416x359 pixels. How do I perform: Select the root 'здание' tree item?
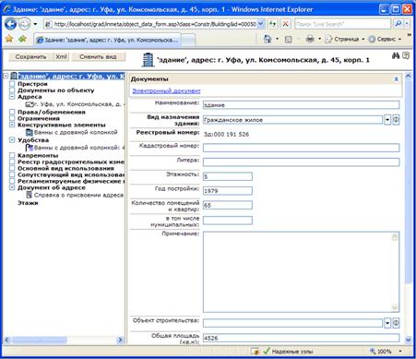tap(71, 76)
